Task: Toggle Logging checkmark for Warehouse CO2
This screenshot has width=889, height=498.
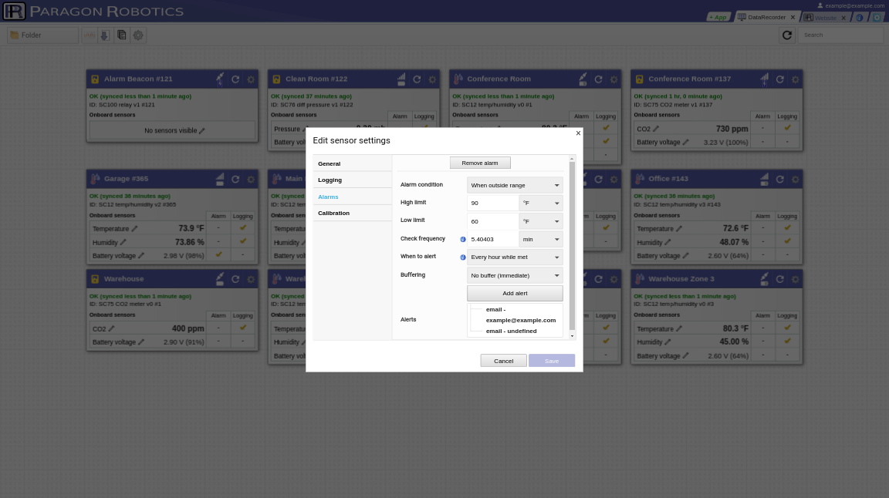Action: click(242, 328)
